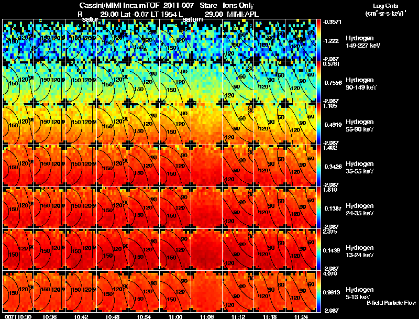Click the 'Ions Only' title text

click(238, 6)
